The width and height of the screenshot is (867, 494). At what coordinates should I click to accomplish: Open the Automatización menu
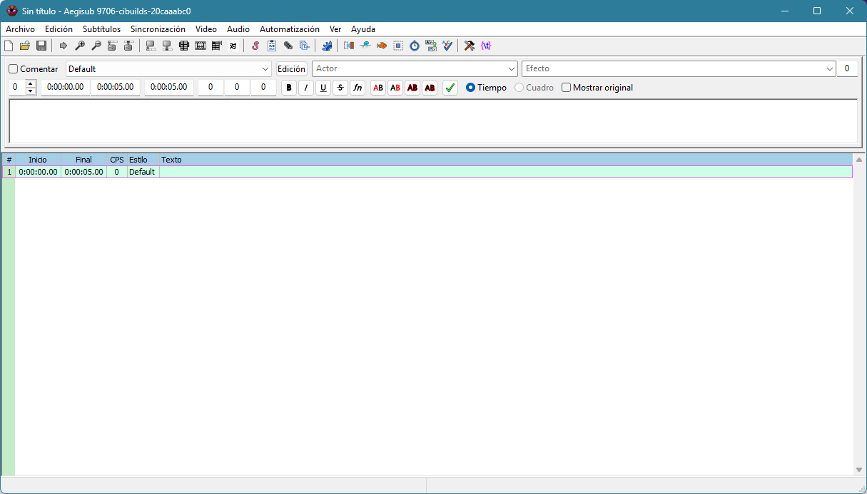tap(290, 29)
